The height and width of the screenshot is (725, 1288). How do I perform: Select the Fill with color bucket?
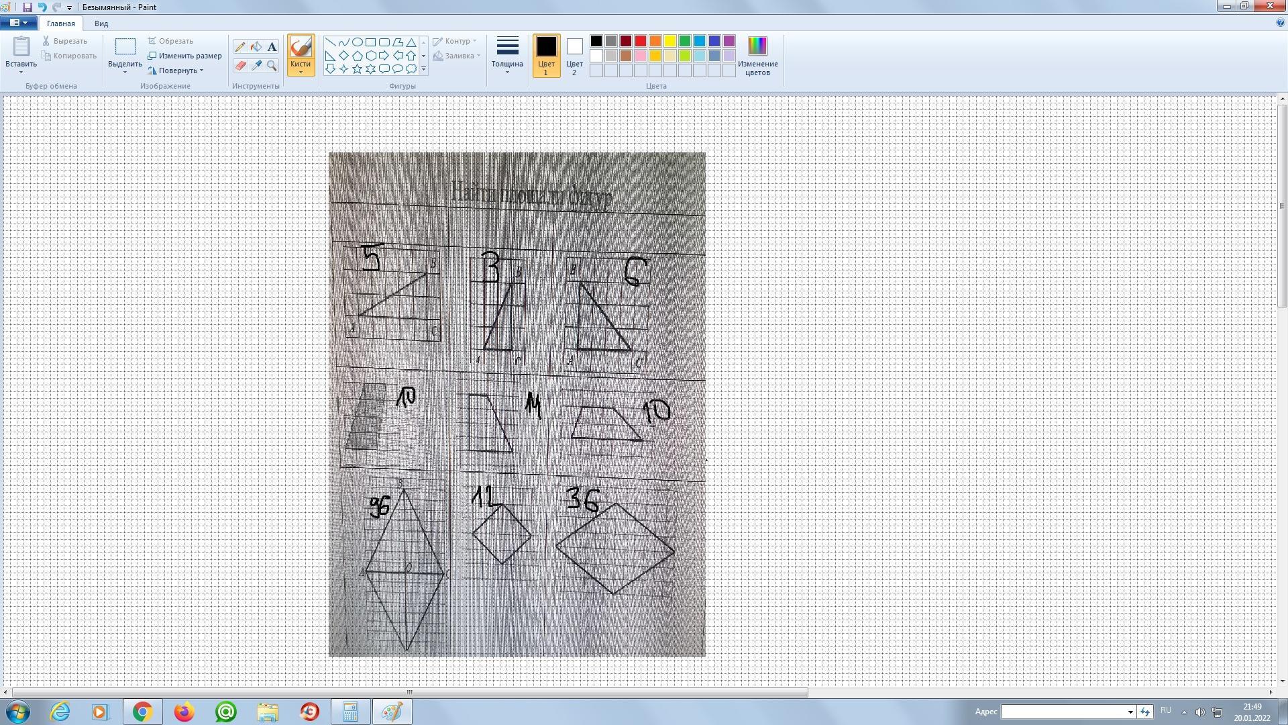click(256, 47)
